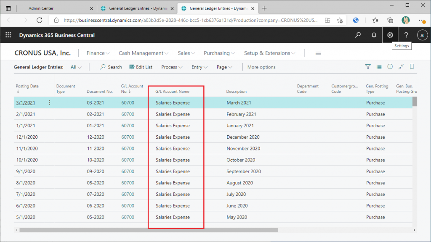Click the horizontal scrollbar thumb
This screenshot has height=242, width=431.
pos(149,230)
